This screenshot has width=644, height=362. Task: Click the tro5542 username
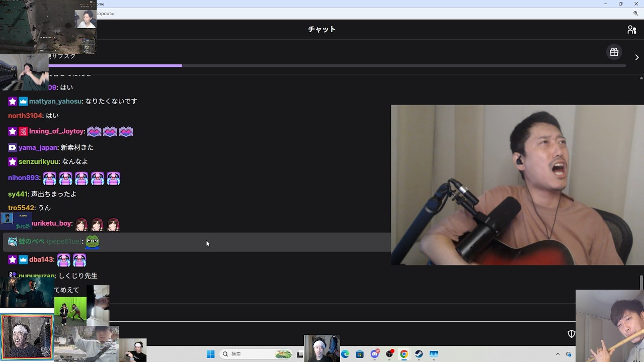point(22,208)
